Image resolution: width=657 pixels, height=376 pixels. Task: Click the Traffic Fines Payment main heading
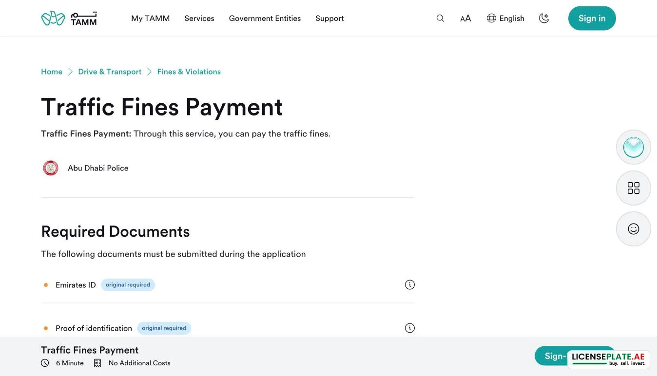[x=162, y=107]
